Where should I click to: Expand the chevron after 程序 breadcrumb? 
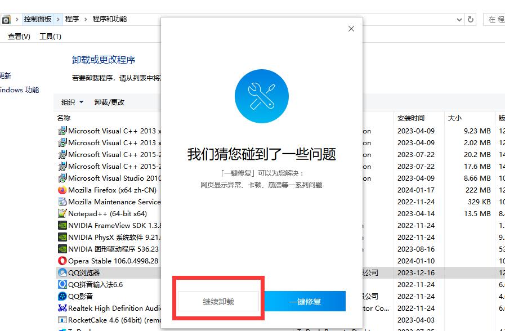(86, 19)
